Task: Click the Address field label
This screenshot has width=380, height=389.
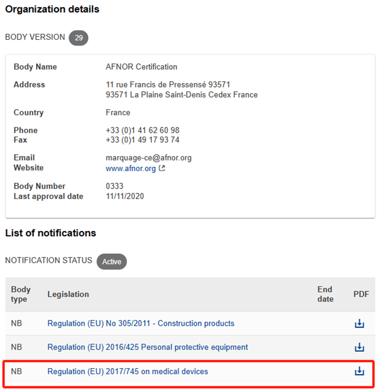Action: point(29,85)
